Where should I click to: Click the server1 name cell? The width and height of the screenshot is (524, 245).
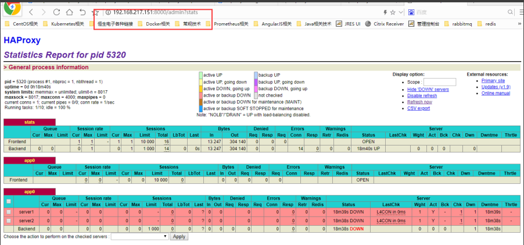27,212
